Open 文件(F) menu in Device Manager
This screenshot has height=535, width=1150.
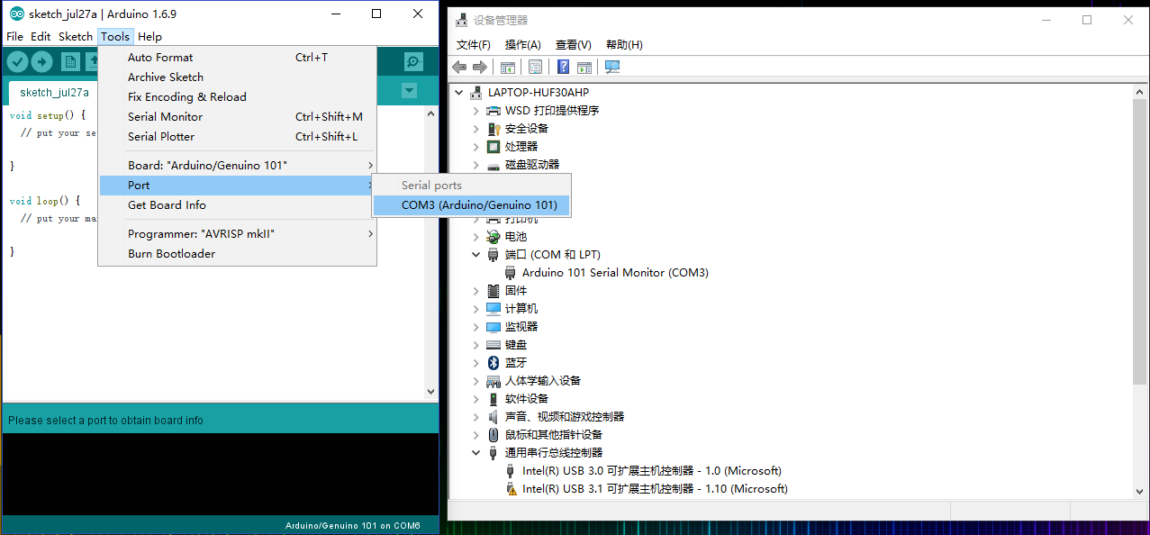[x=474, y=44]
